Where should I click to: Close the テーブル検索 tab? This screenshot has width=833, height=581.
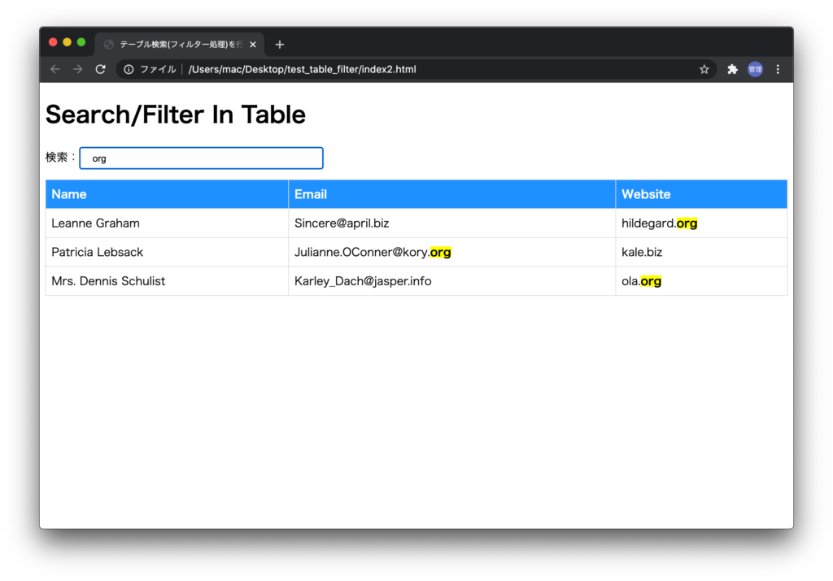coord(253,45)
